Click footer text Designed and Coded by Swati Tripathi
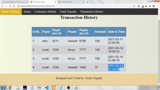 point(79,78)
